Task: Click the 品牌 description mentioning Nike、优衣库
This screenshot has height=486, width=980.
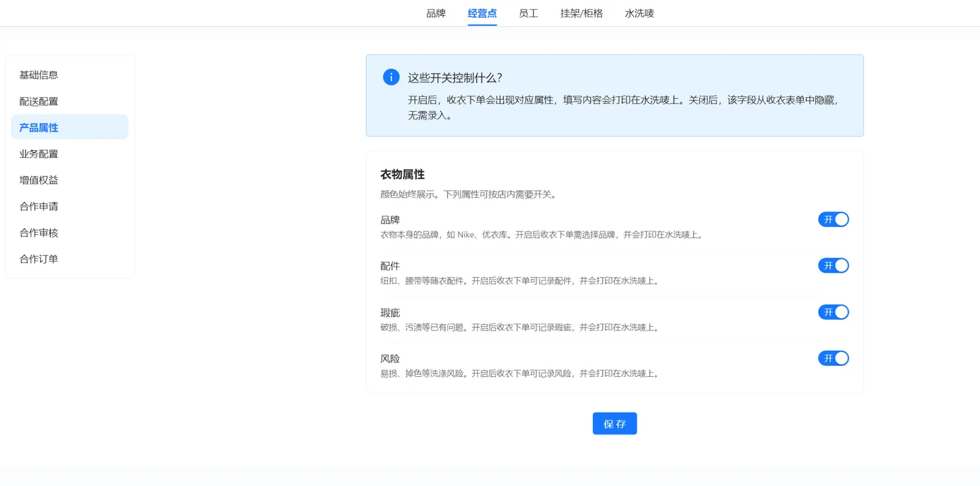Action: click(543, 235)
